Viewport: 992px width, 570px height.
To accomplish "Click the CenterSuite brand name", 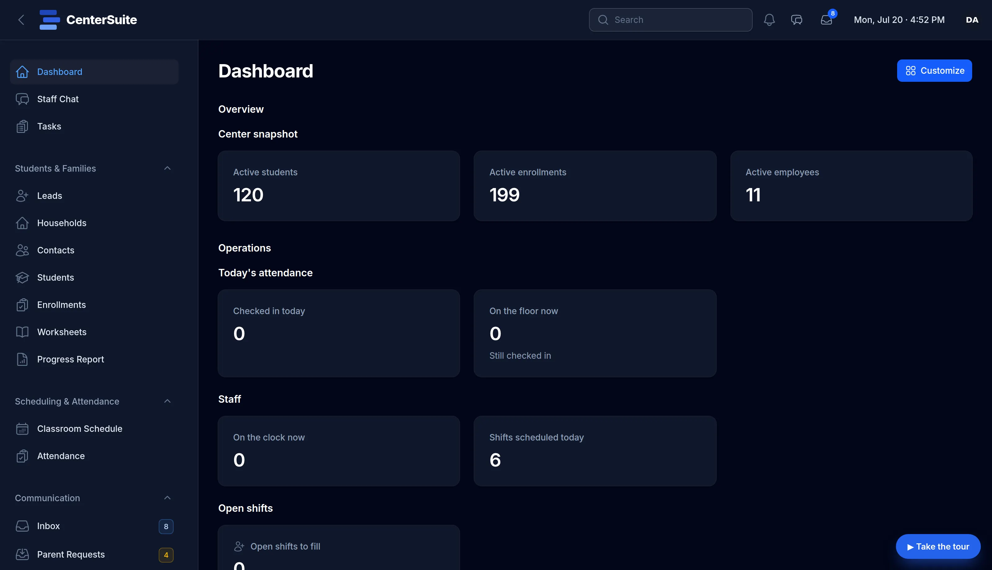I will click(x=101, y=20).
